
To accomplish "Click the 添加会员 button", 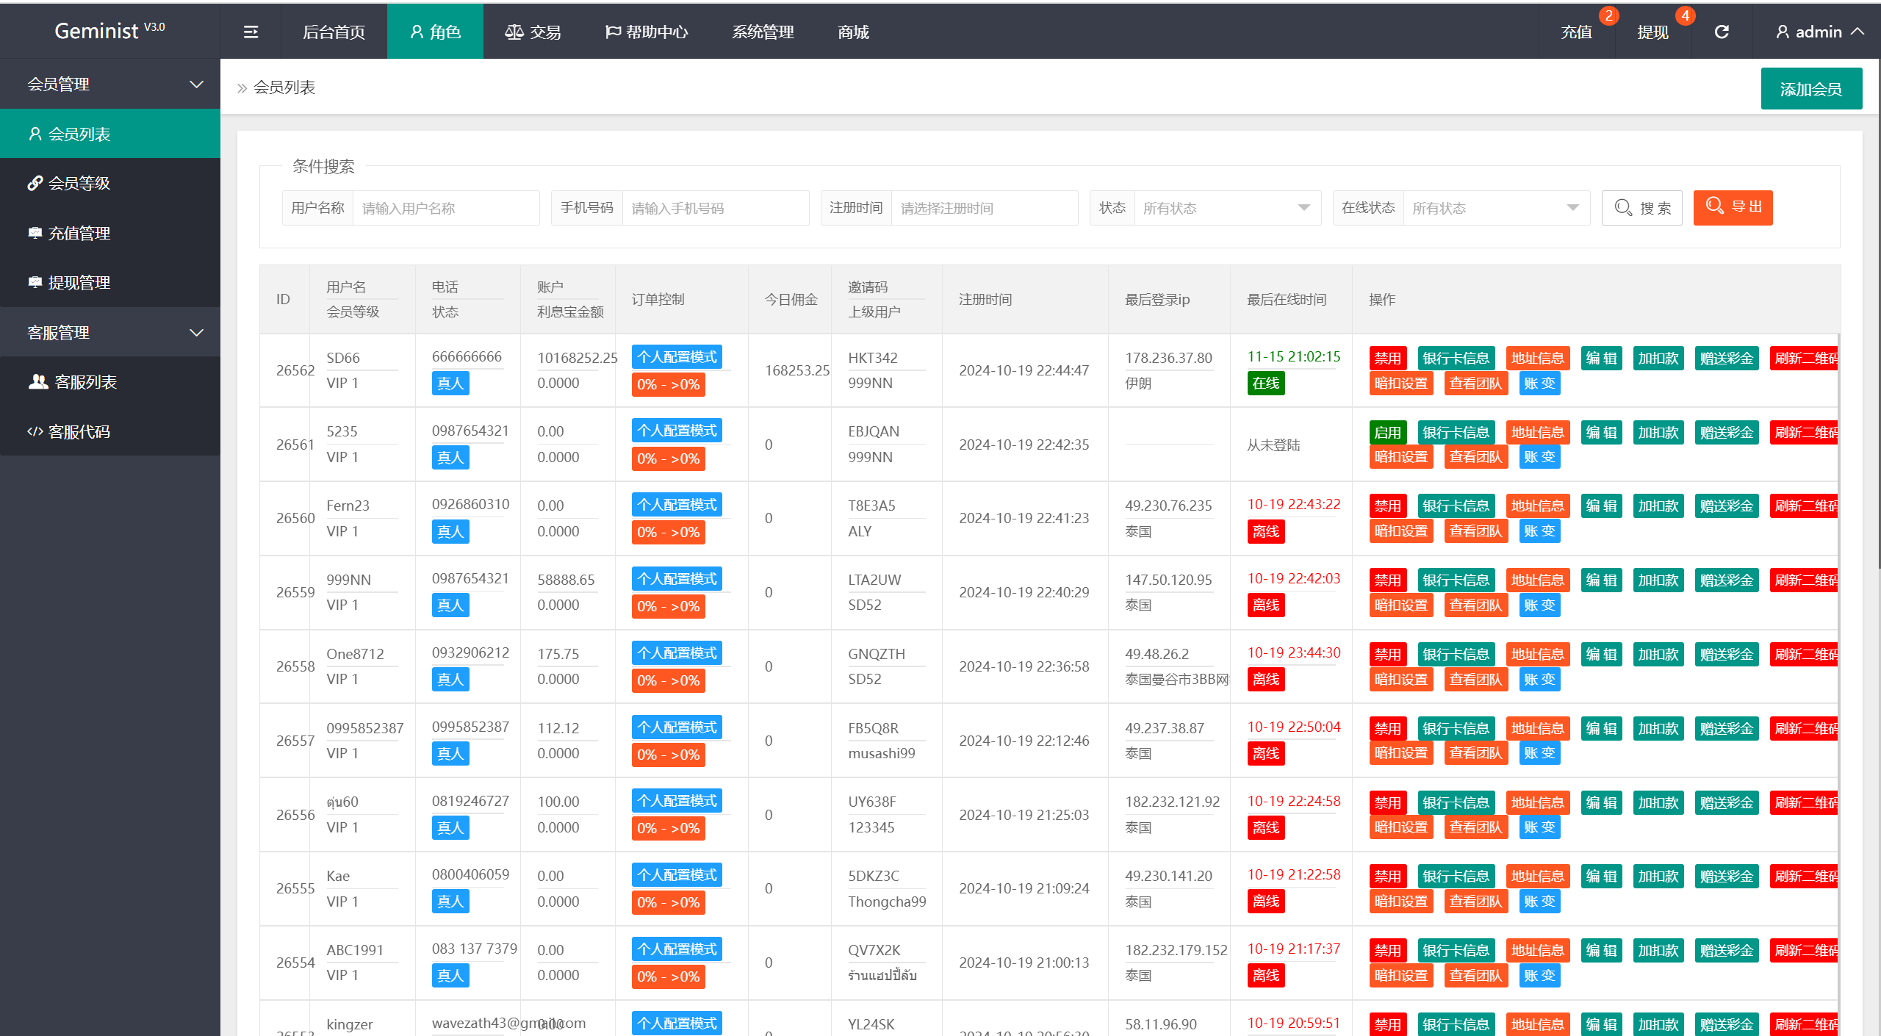I will 1810,89.
